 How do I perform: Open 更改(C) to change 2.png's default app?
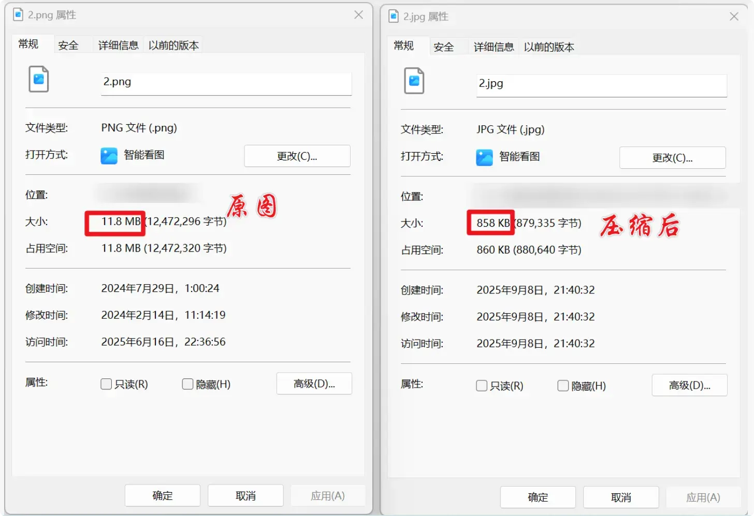pyautogui.click(x=297, y=156)
